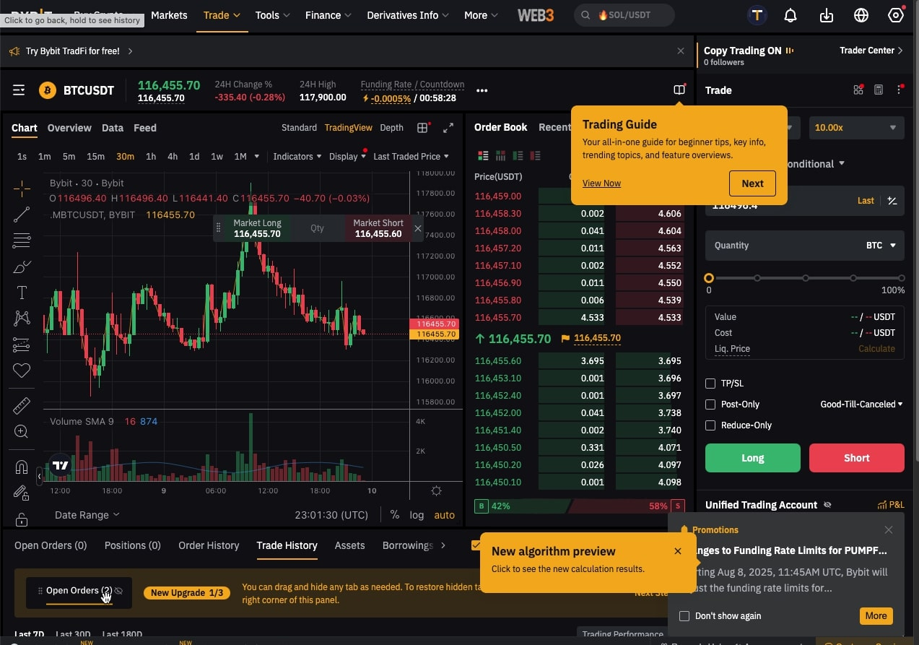
Task: Enable the TP/SL option
Action: click(710, 384)
